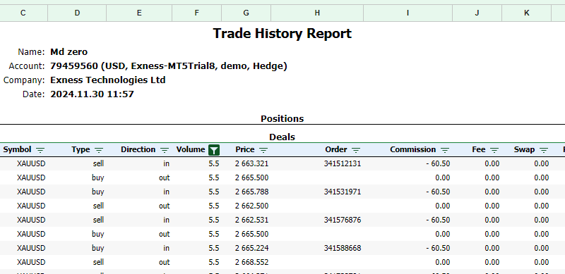This screenshot has height=274, width=565.
Task: Select column H header
Action: click(x=317, y=13)
